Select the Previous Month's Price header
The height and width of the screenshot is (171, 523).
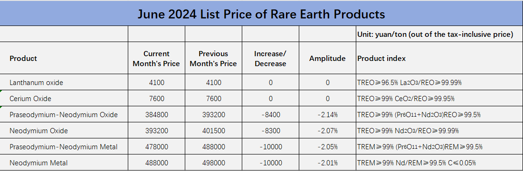213,58
